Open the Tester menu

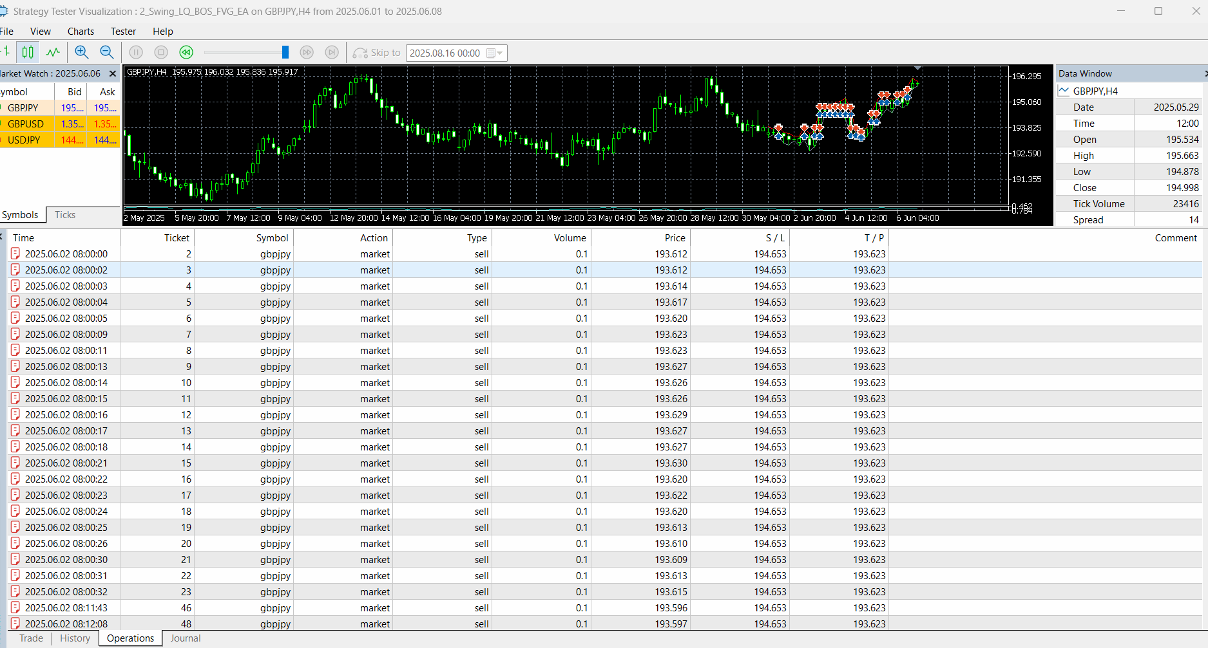point(123,32)
